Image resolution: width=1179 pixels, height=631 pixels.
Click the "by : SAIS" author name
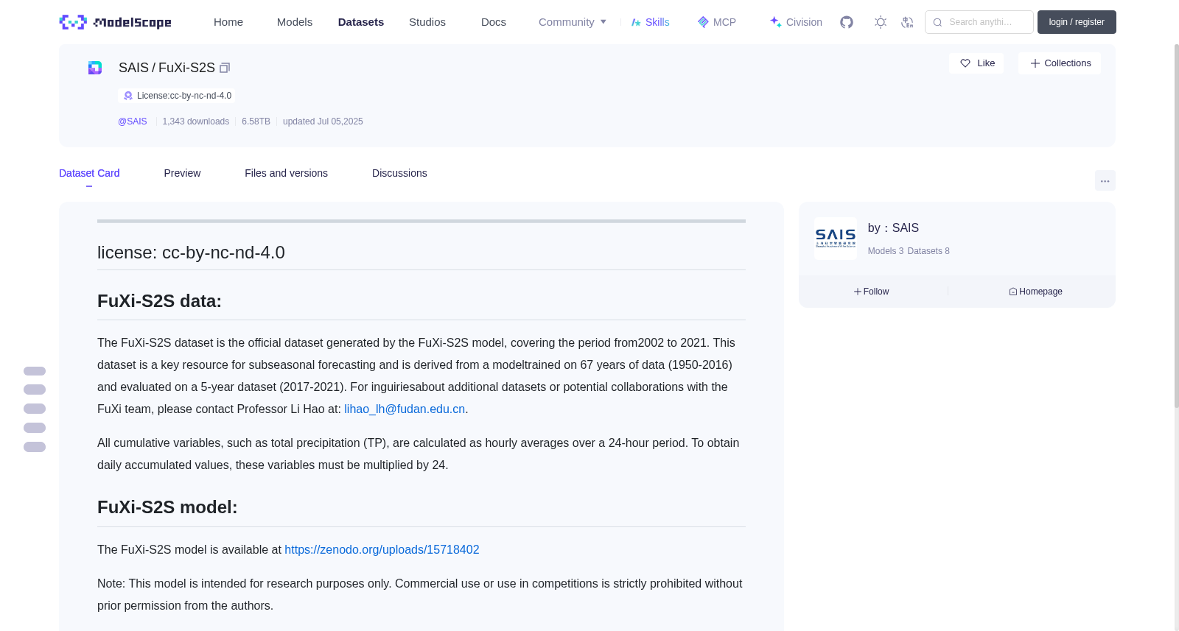coord(893,228)
